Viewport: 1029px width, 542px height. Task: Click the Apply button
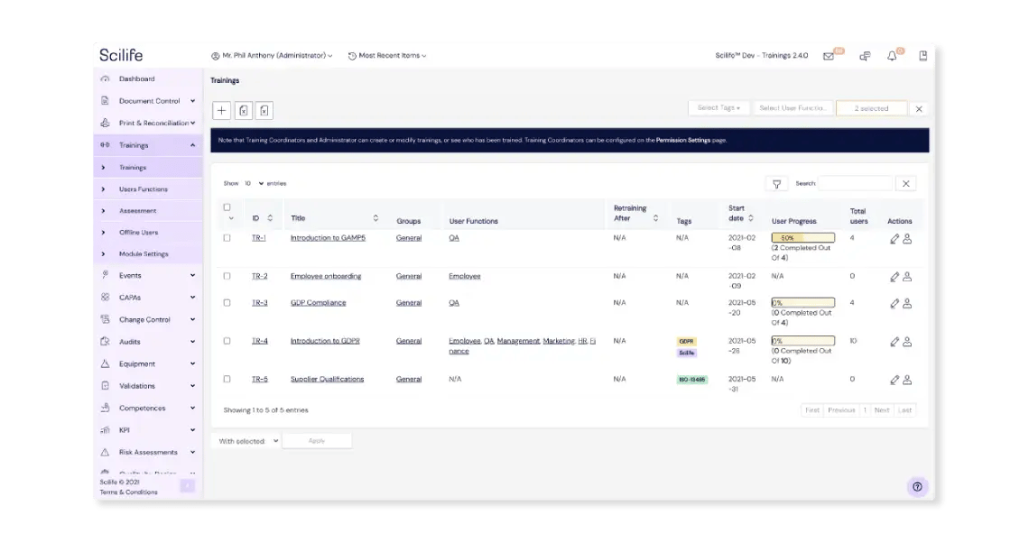[x=317, y=441]
